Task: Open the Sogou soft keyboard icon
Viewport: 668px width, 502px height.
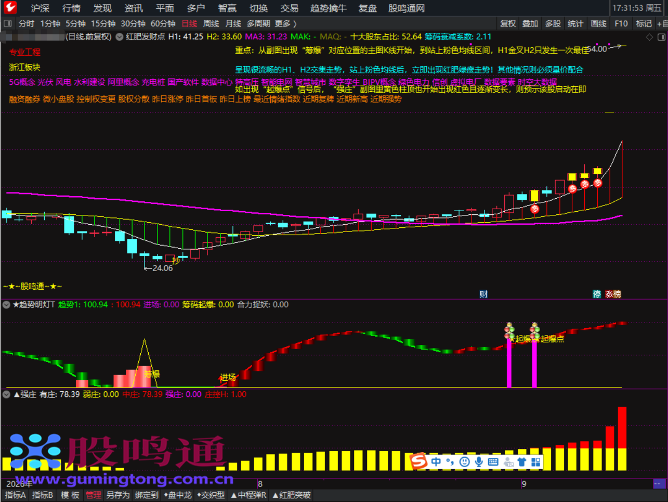Action: pyautogui.click(x=493, y=462)
